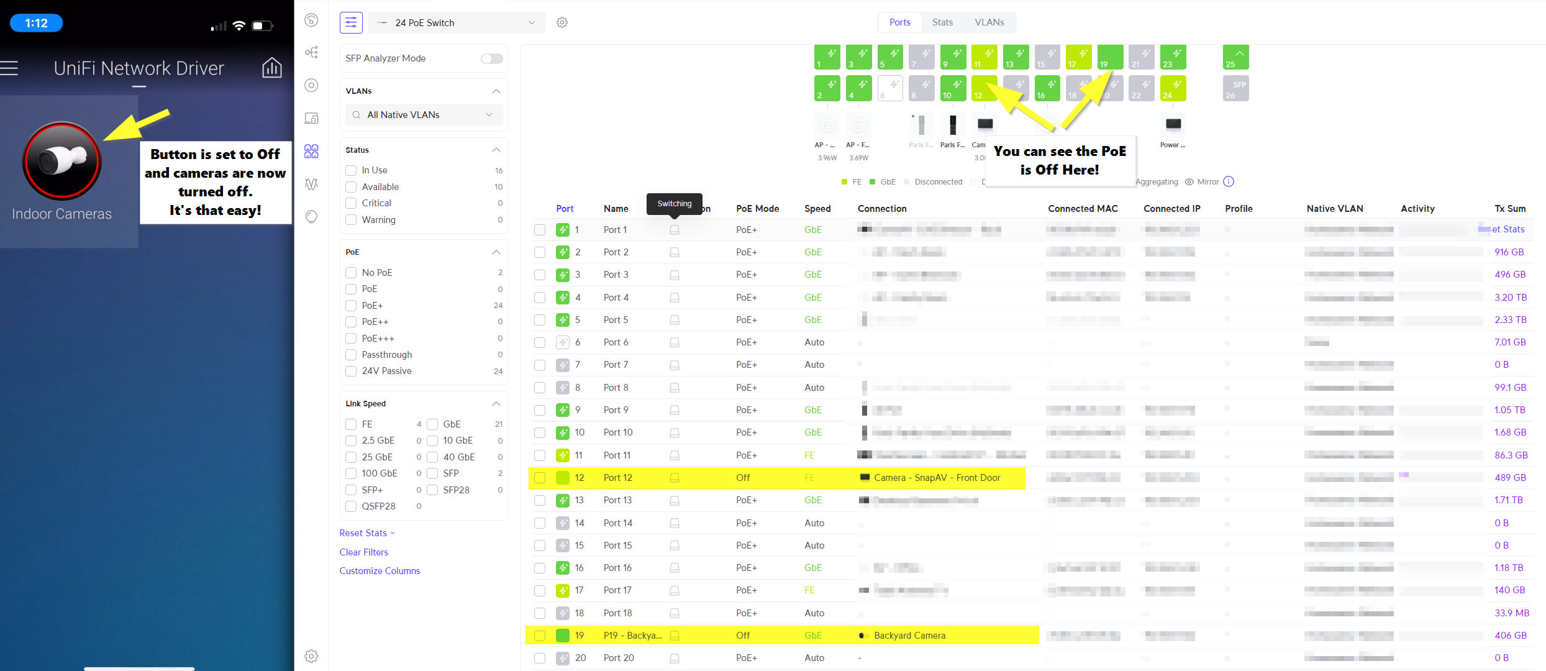This screenshot has width=1546, height=671.
Task: Switch to the Ports tab
Action: pos(899,22)
